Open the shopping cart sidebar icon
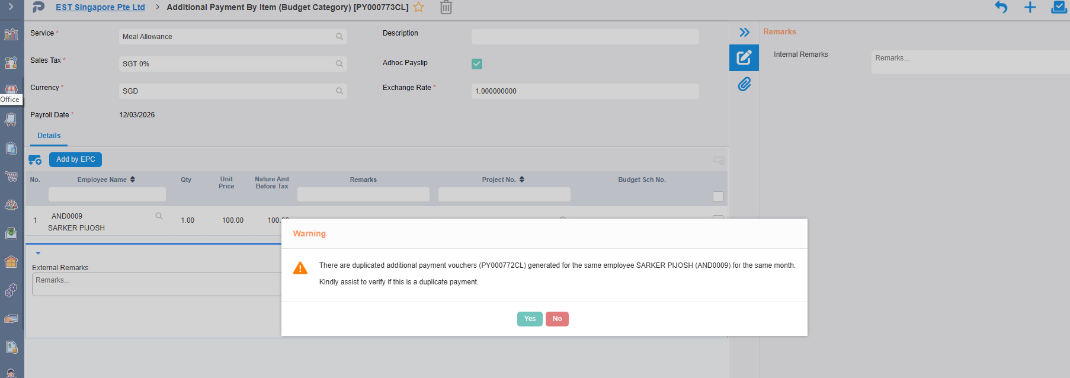The height and width of the screenshot is (378, 1070). [11, 176]
